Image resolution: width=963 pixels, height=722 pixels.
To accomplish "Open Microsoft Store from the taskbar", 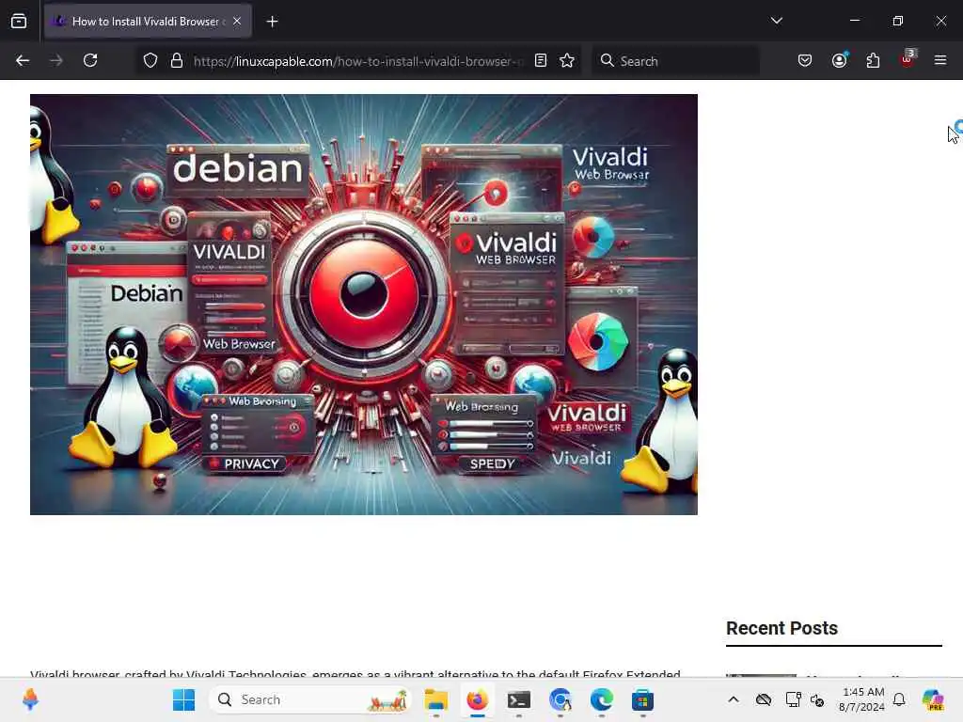I will [642, 699].
